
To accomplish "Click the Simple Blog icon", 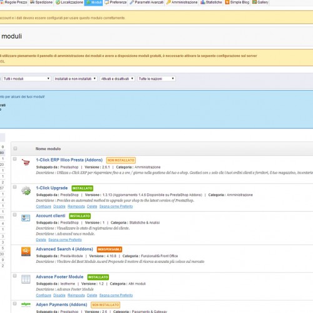I will [227, 3].
